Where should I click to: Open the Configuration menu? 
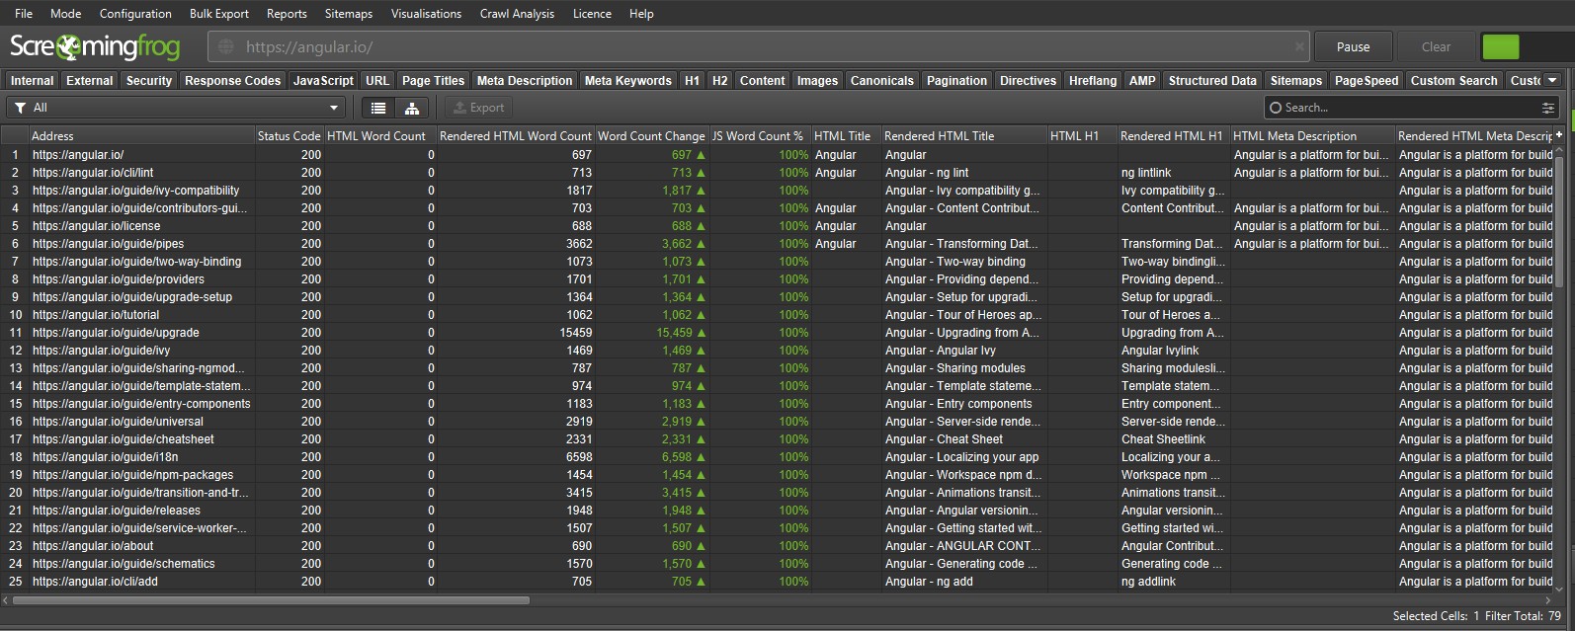(x=135, y=14)
